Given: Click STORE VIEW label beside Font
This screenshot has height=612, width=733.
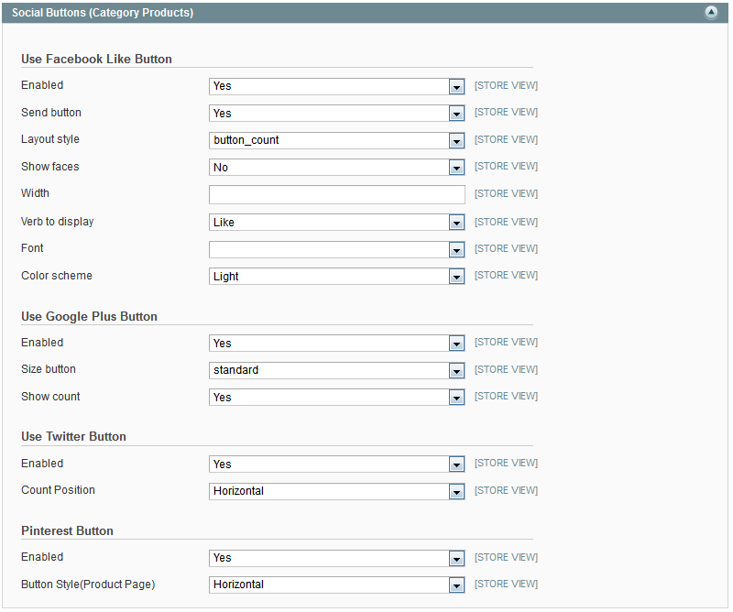Looking at the screenshot, I should [506, 249].
